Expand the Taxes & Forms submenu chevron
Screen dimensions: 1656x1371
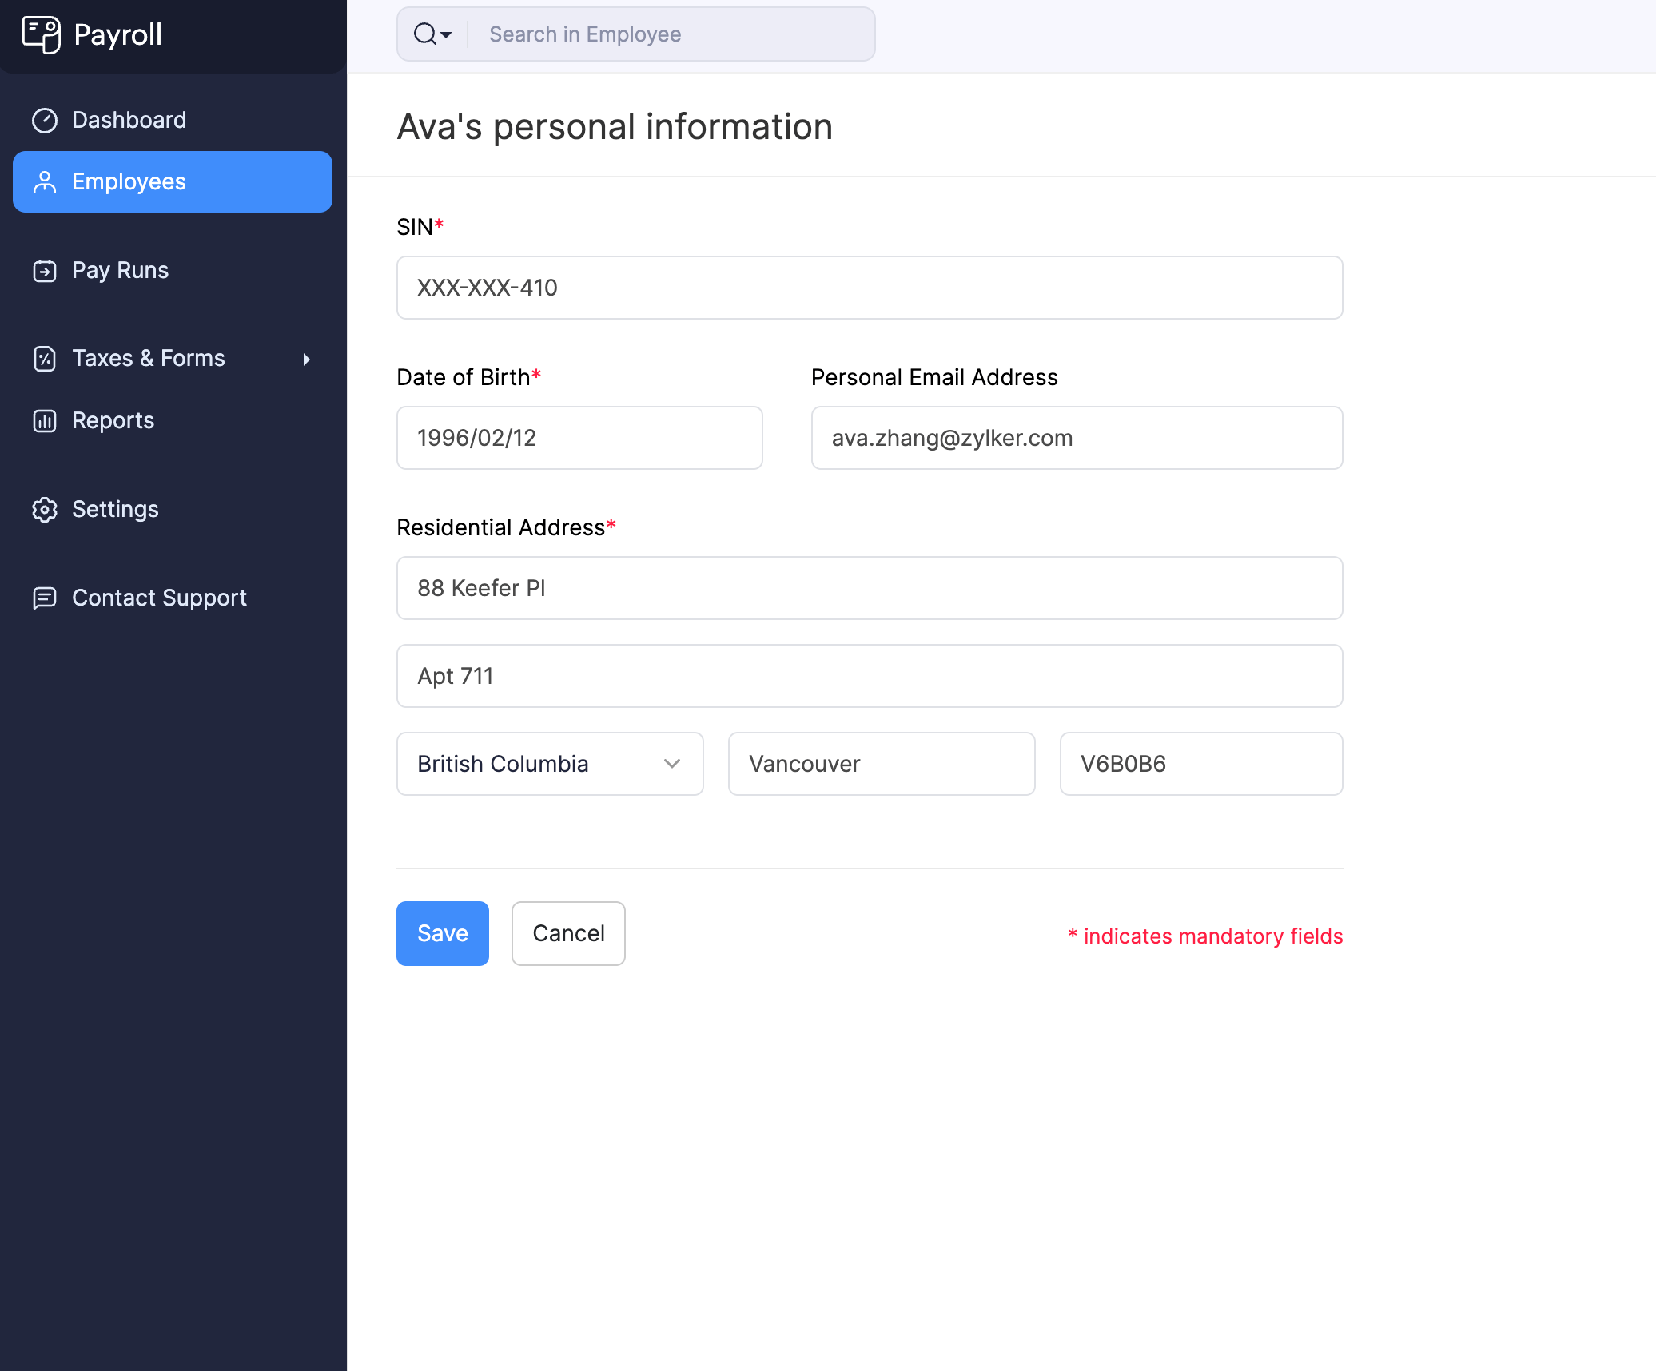pyautogui.click(x=308, y=360)
